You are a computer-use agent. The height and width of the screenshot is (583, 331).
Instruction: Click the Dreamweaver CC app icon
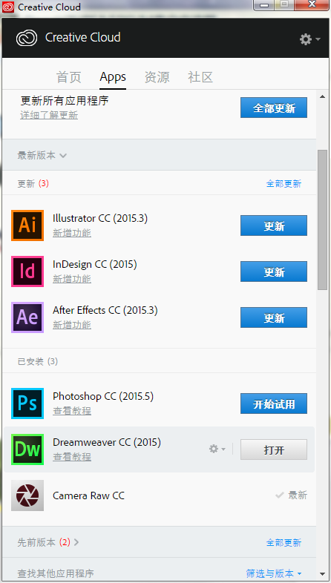(x=27, y=449)
